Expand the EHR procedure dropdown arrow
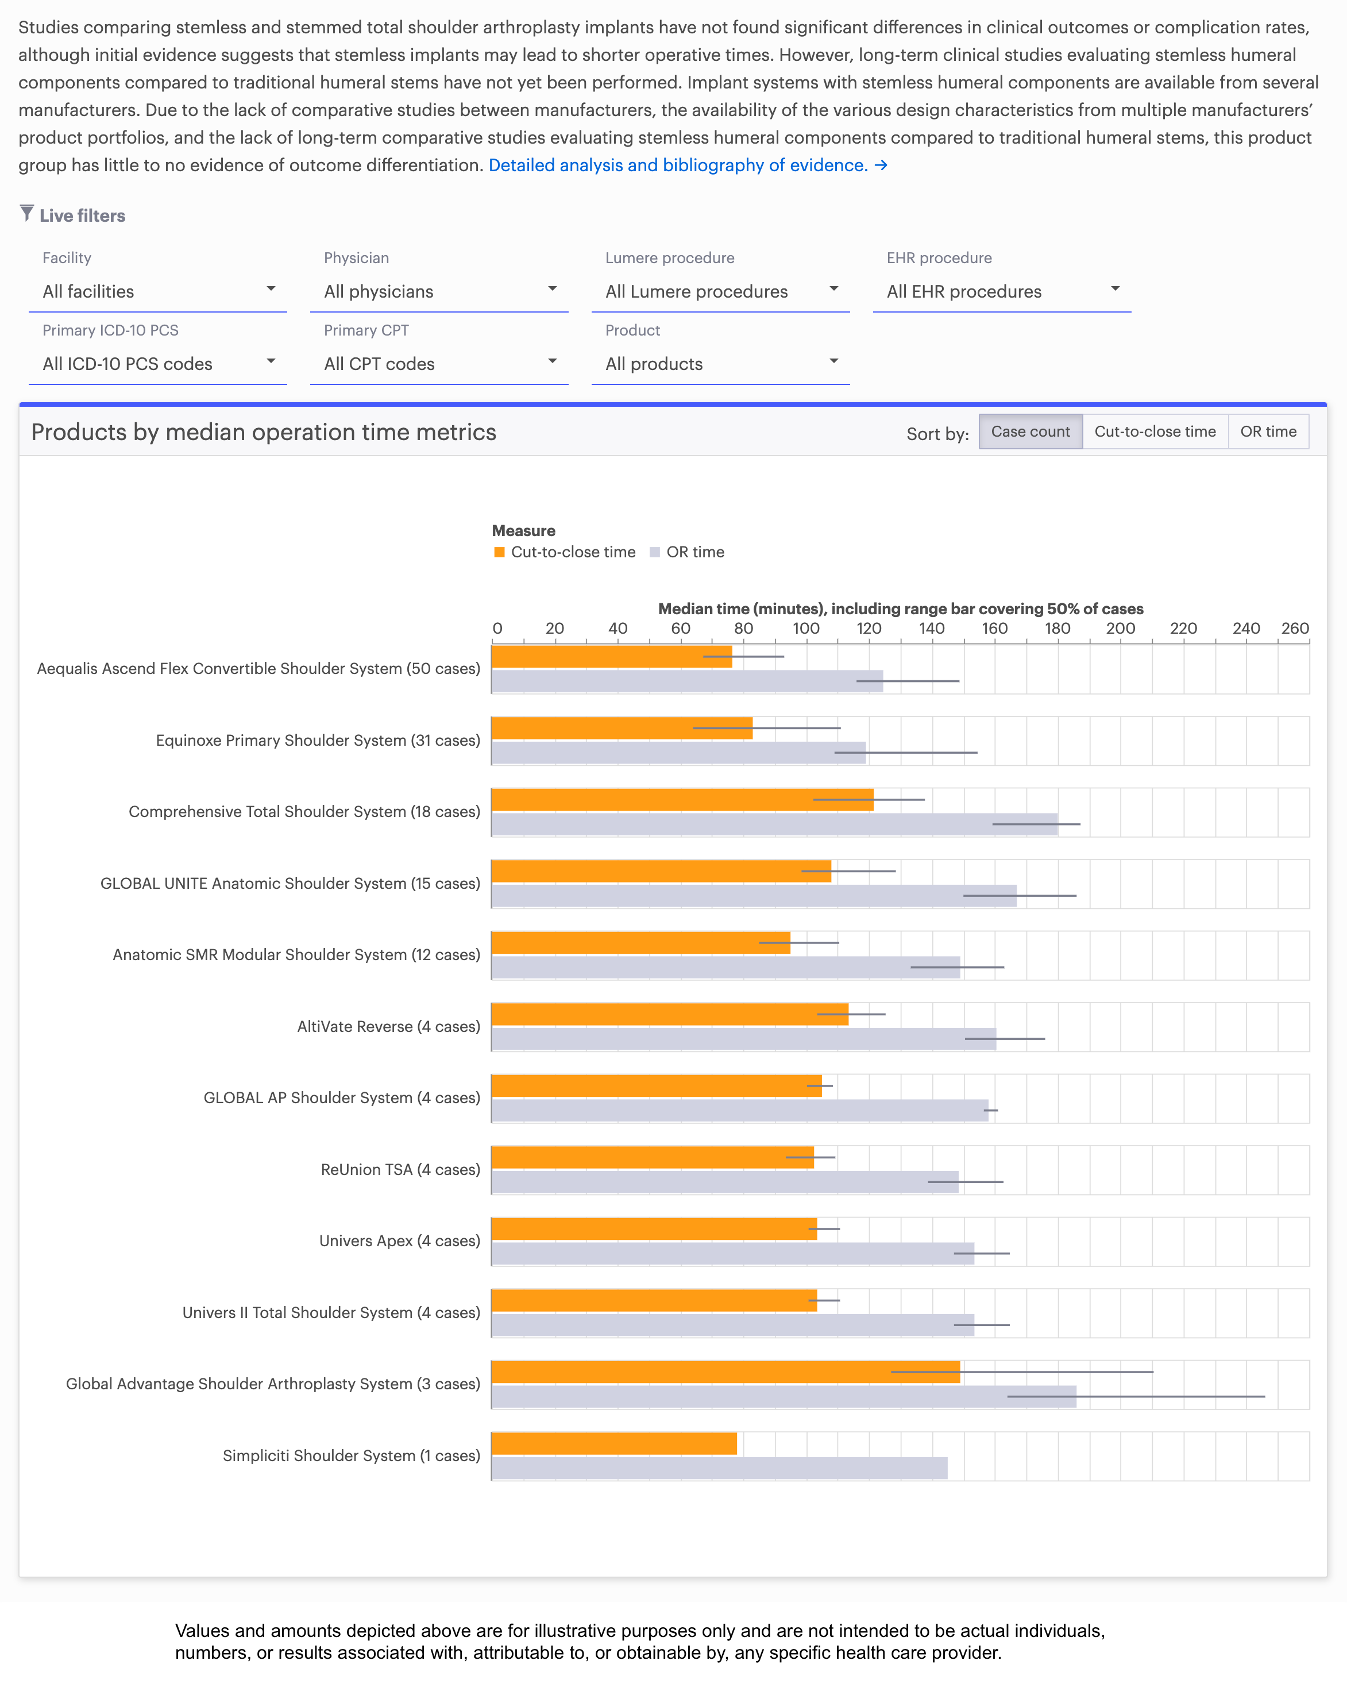 tap(1114, 290)
